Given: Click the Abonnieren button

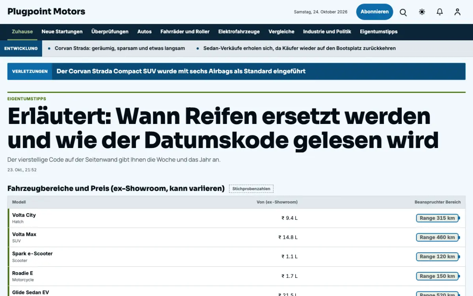Looking at the screenshot, I should (374, 12).
